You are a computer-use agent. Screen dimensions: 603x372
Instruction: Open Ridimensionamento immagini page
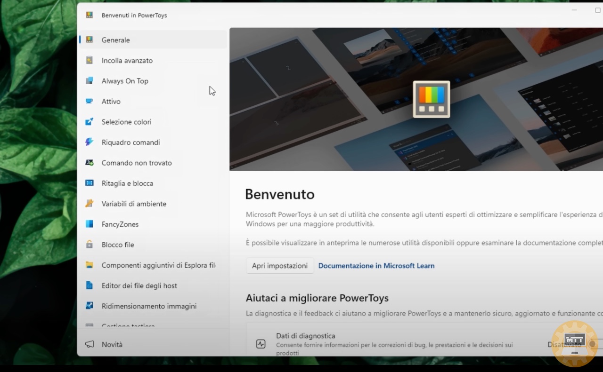[153, 306]
